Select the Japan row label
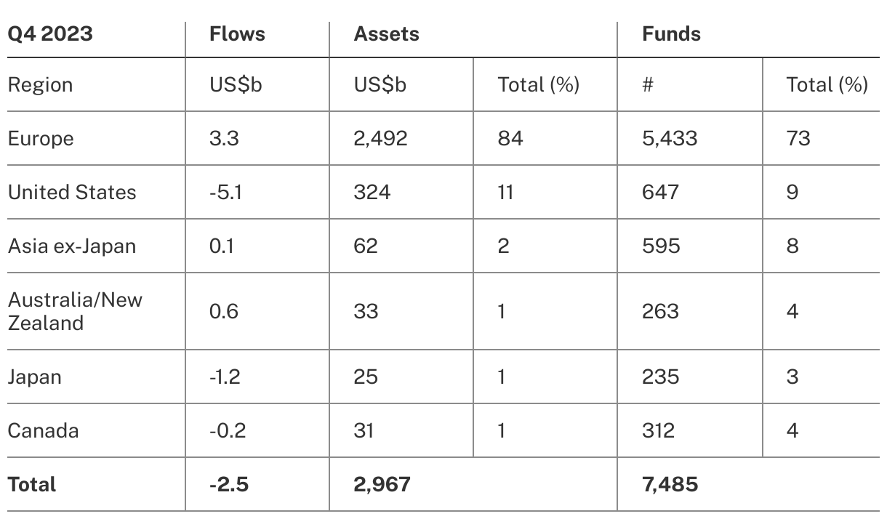The height and width of the screenshot is (519, 887). point(35,377)
